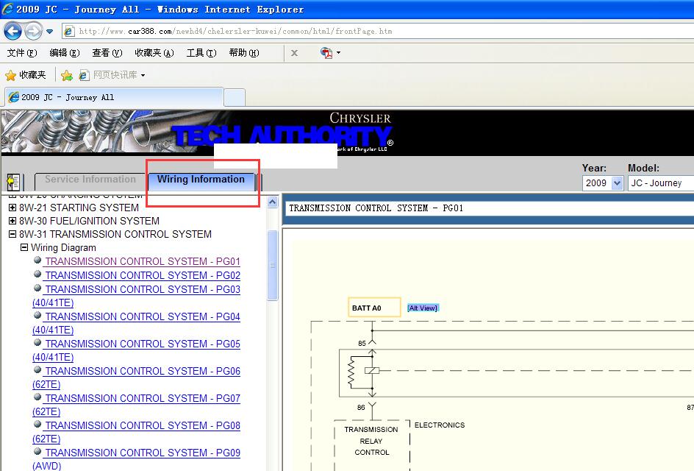Viewport: 694px width, 471px height.
Task: Click the tree panel scroll-up arrow
Action: pyautogui.click(x=273, y=202)
